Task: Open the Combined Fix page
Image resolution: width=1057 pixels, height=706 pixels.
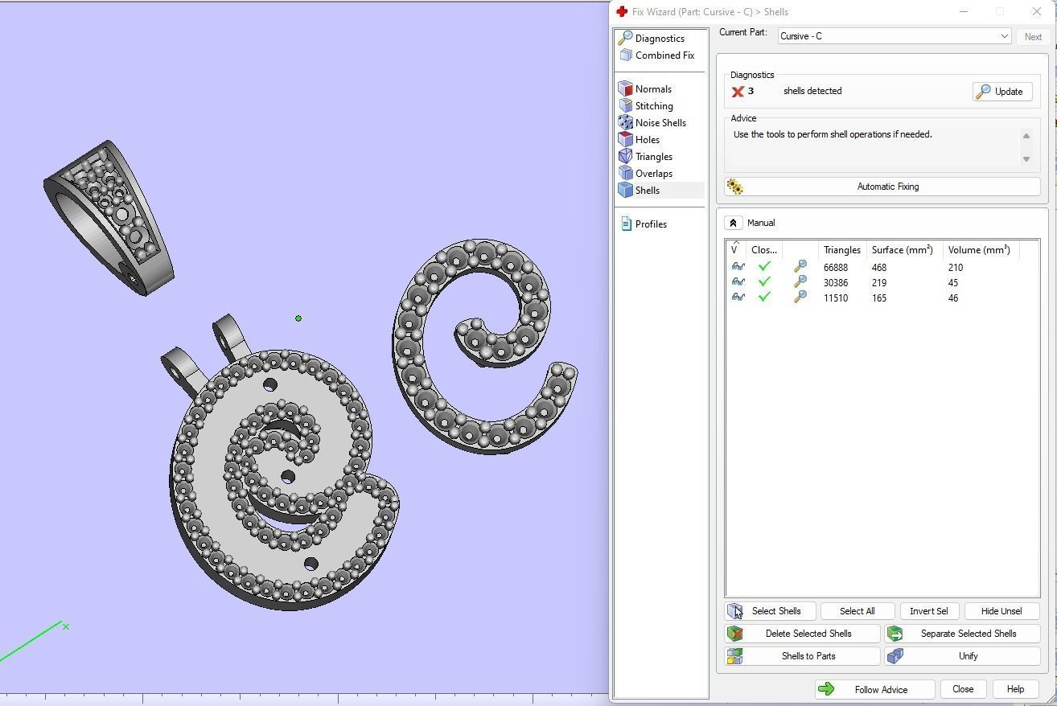Action: click(664, 55)
